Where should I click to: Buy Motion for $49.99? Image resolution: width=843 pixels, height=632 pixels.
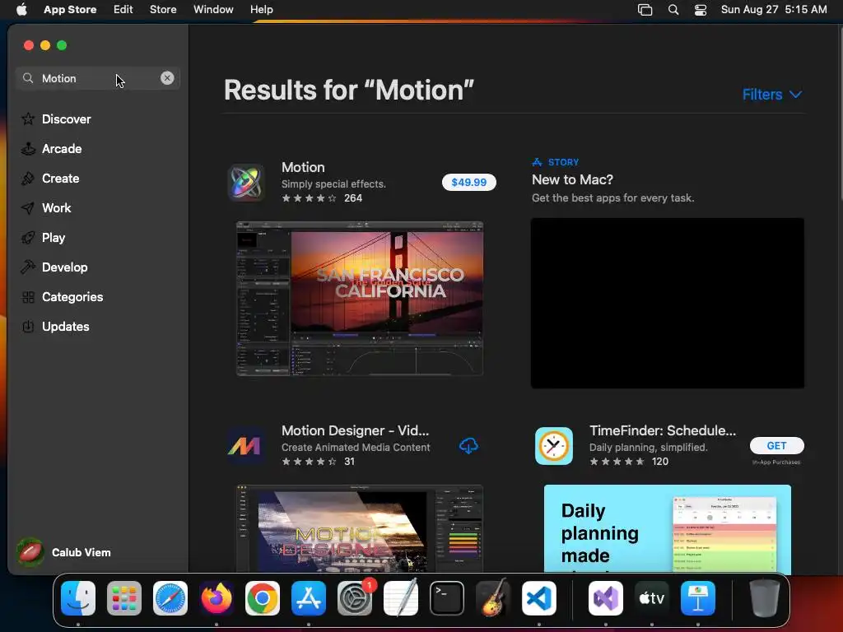point(468,182)
